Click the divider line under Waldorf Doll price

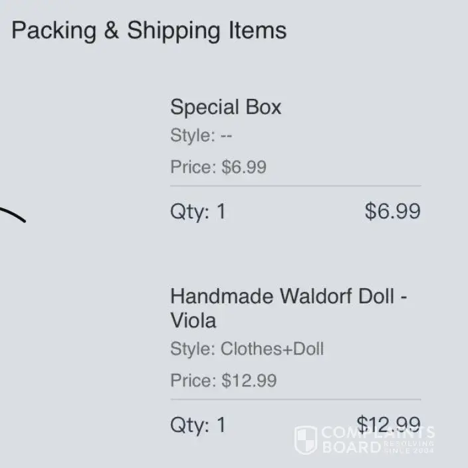(295, 400)
